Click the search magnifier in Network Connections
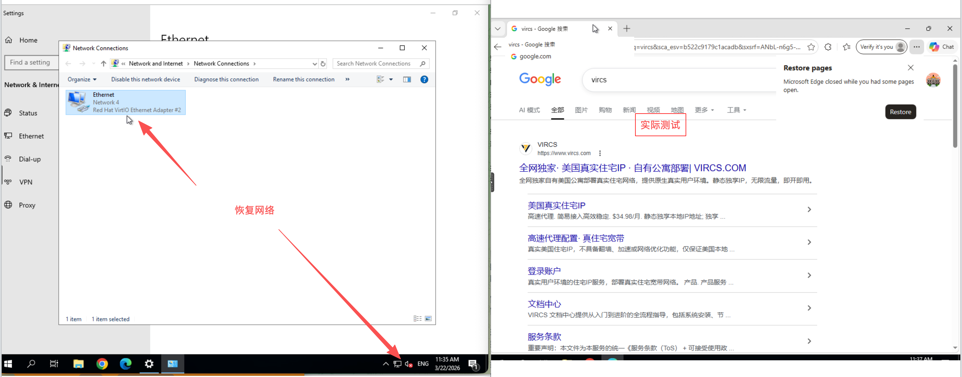Screen dimensions: 962x377 tap(422, 63)
